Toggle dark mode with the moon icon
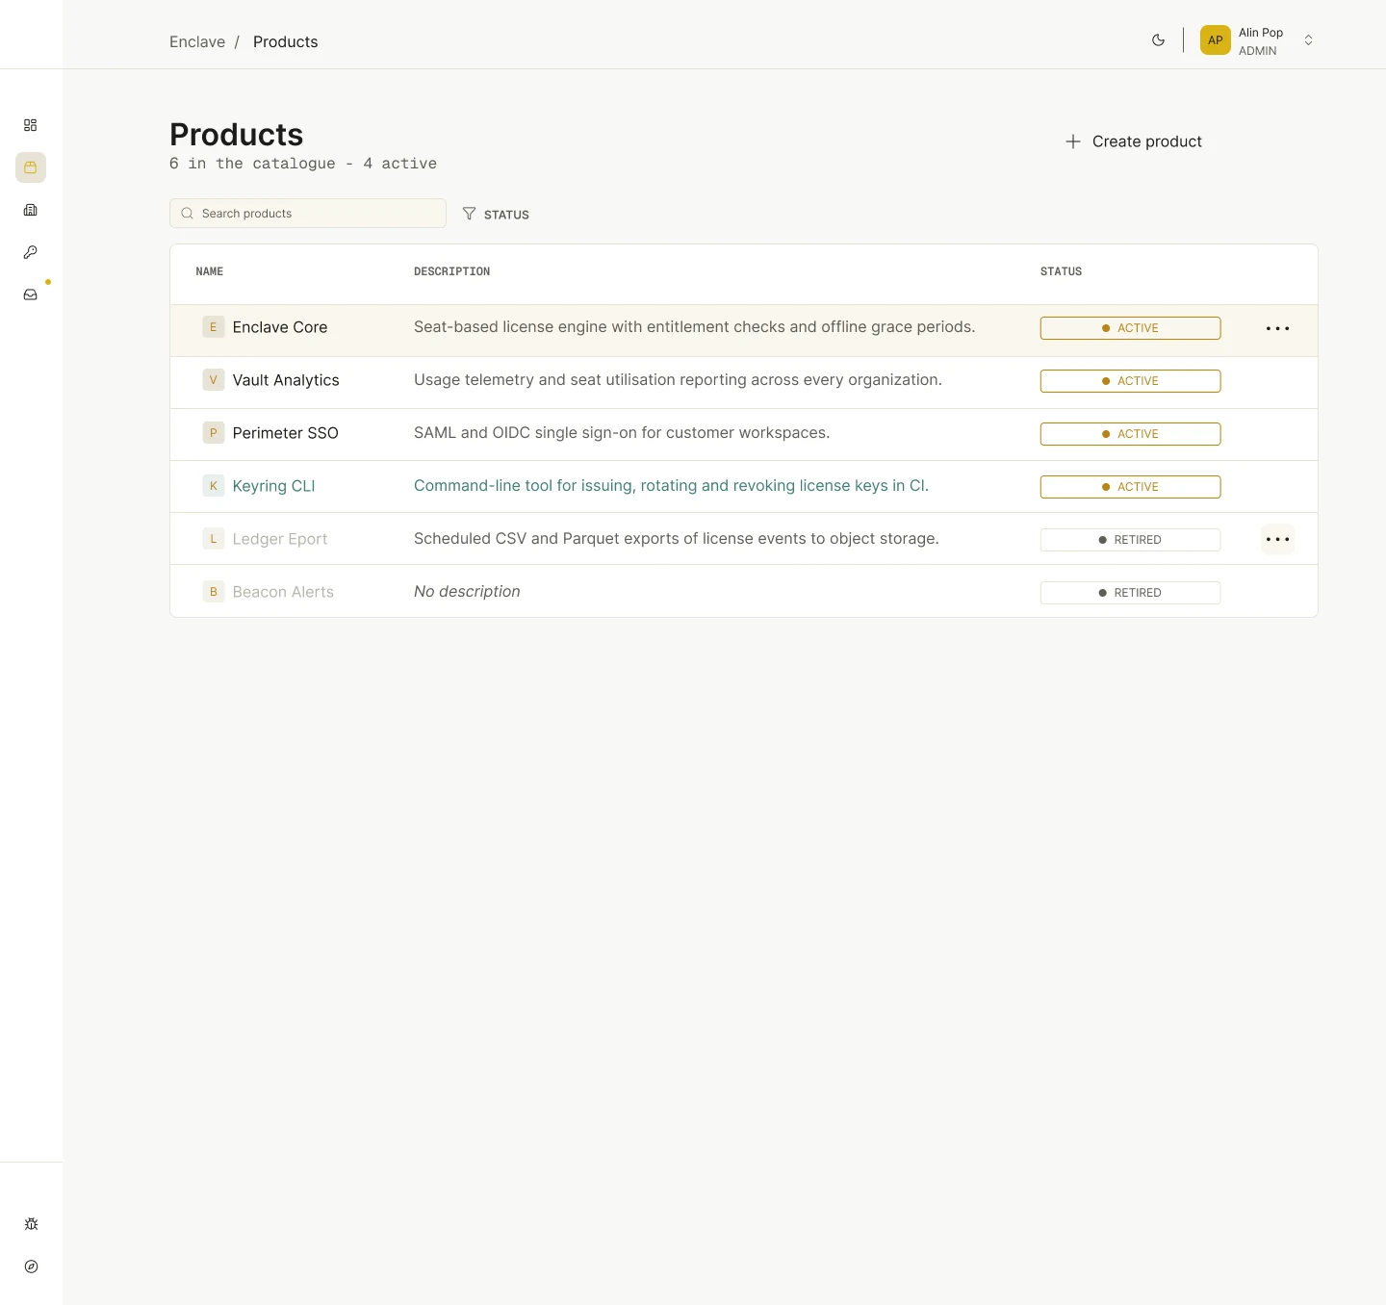Screen dimensions: 1386x1305 coord(1159,40)
